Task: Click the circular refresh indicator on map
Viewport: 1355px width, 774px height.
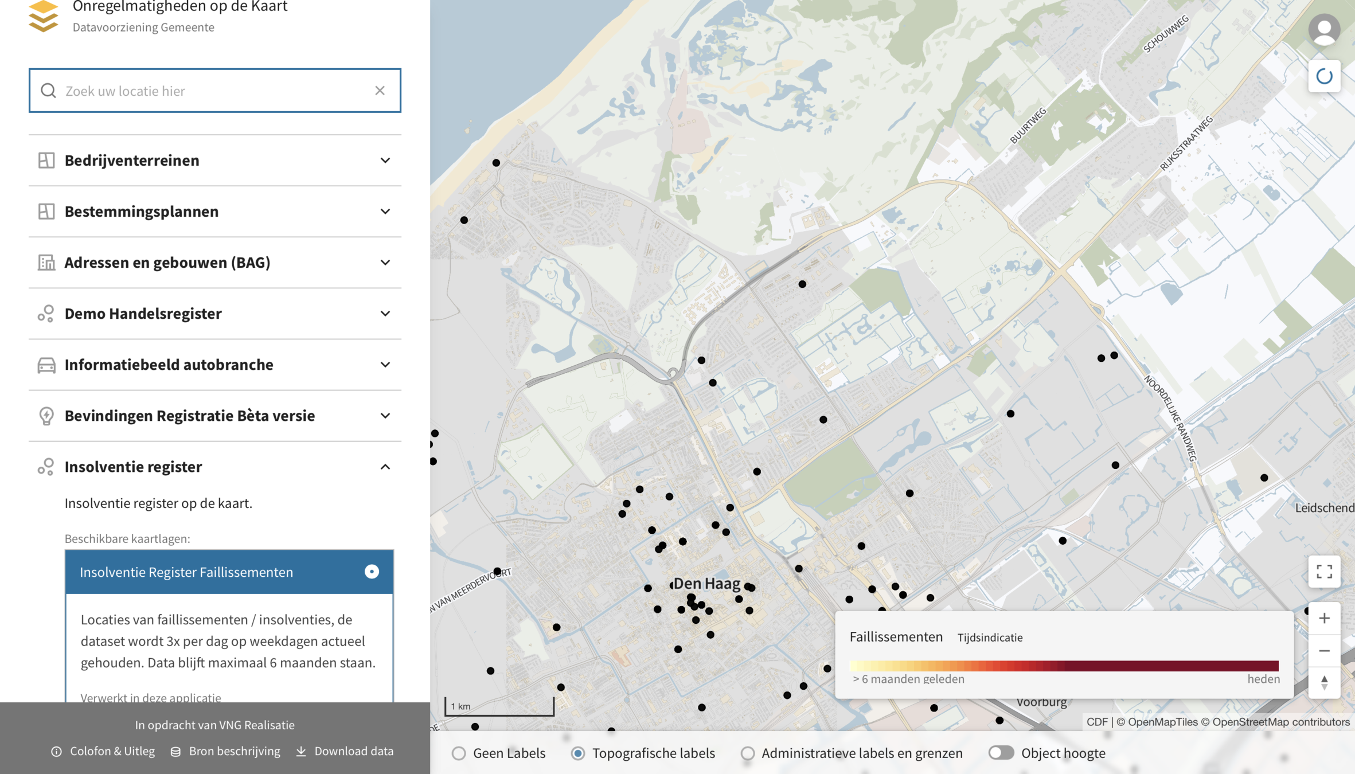Action: click(1324, 76)
